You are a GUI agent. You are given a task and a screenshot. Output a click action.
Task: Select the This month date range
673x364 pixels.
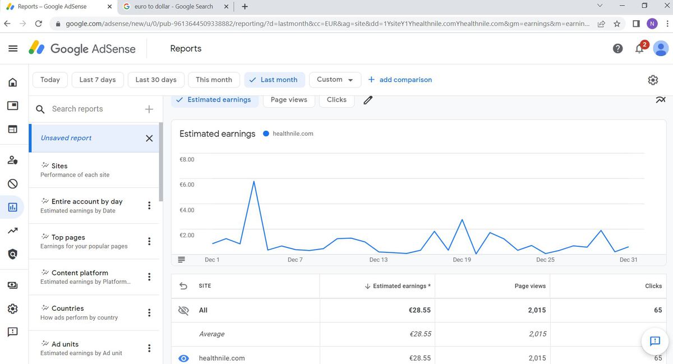pyautogui.click(x=214, y=80)
